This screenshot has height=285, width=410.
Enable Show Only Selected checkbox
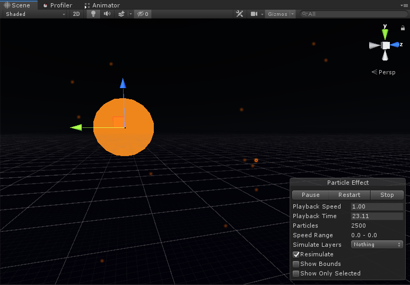(296, 274)
